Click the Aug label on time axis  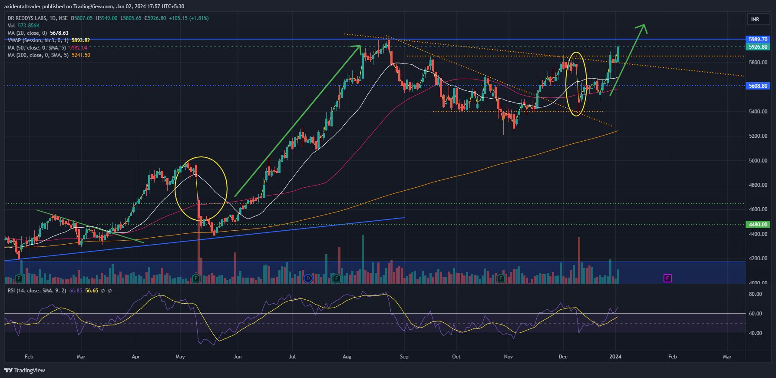click(x=347, y=357)
